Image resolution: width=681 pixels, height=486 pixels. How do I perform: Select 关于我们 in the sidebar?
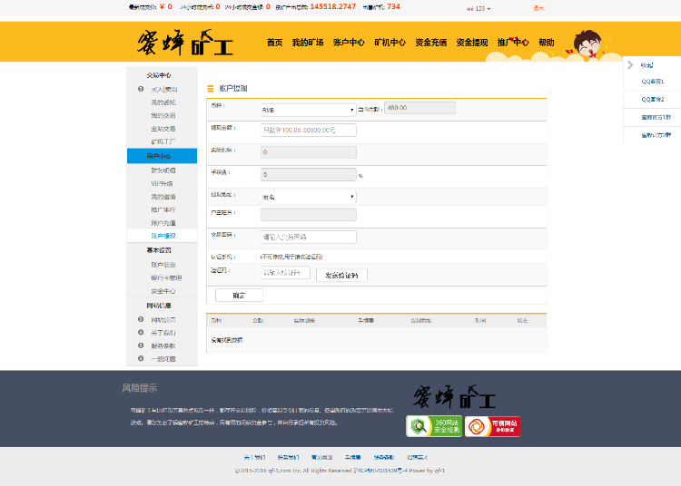163,333
